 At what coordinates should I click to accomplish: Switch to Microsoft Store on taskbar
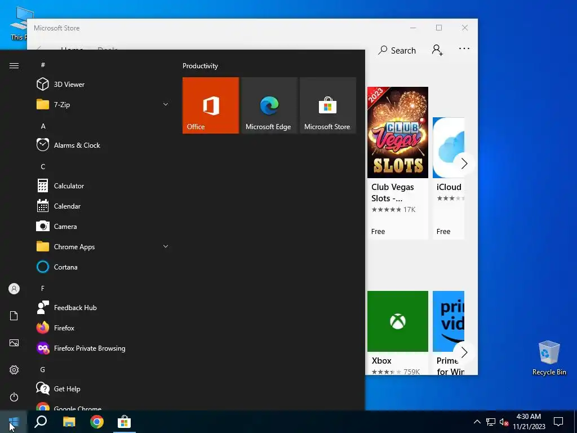(125, 422)
